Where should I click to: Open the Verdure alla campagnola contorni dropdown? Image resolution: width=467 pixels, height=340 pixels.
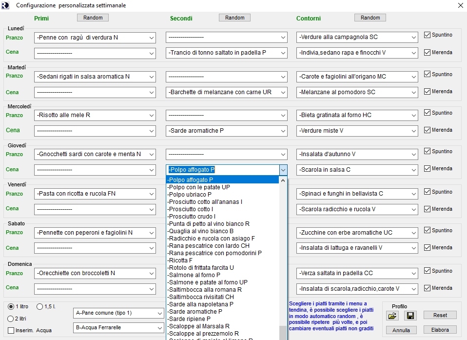click(x=414, y=38)
